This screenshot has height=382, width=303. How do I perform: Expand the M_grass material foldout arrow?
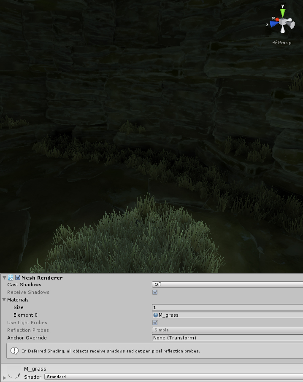click(x=4, y=377)
